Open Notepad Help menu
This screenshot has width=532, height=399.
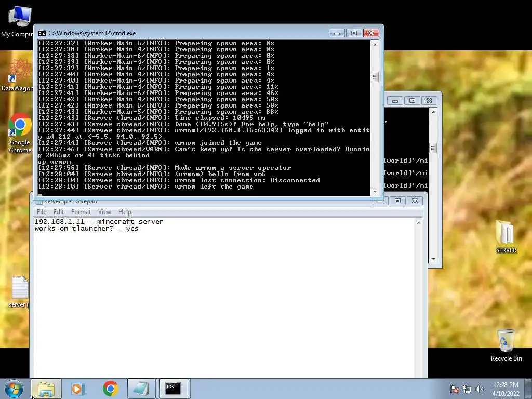pyautogui.click(x=125, y=212)
